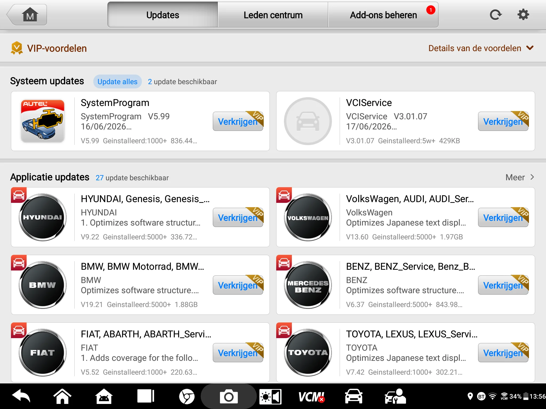Image resolution: width=546 pixels, height=409 pixels.
Task: Click the '2 update beschikbaar' text
Action: pyautogui.click(x=182, y=81)
